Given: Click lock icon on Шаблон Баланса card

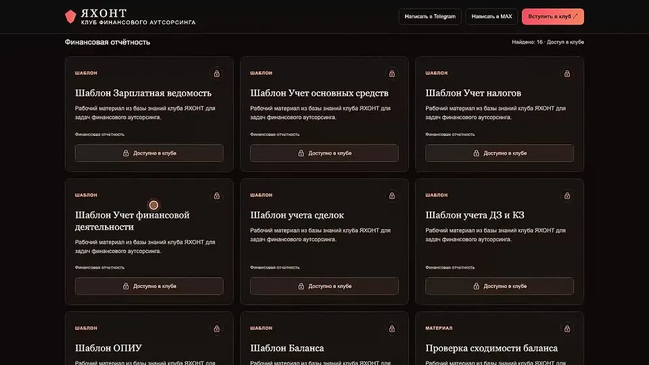Looking at the screenshot, I should [391, 328].
